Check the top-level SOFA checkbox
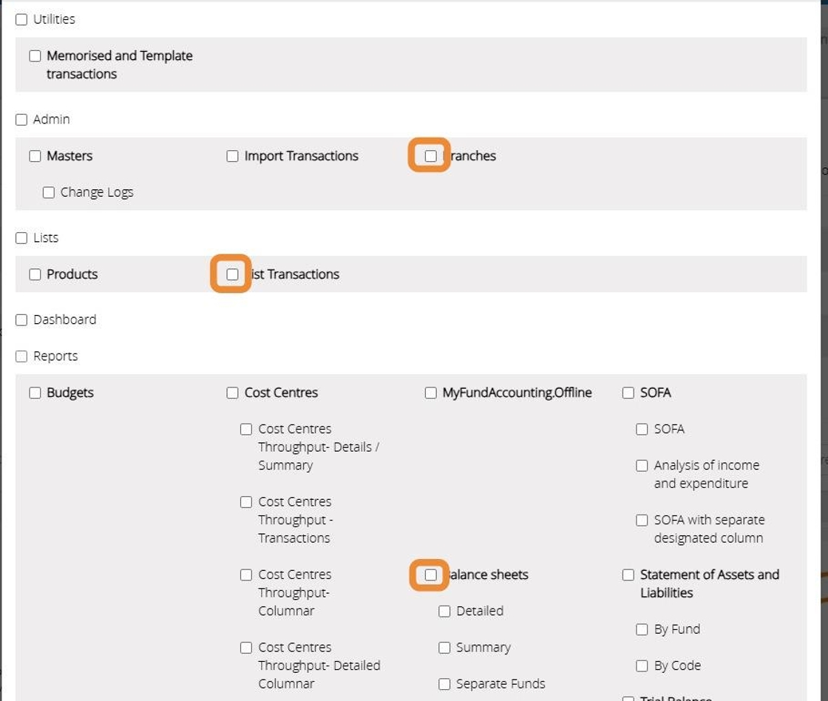Viewport: 828px width, 701px height. [x=628, y=393]
